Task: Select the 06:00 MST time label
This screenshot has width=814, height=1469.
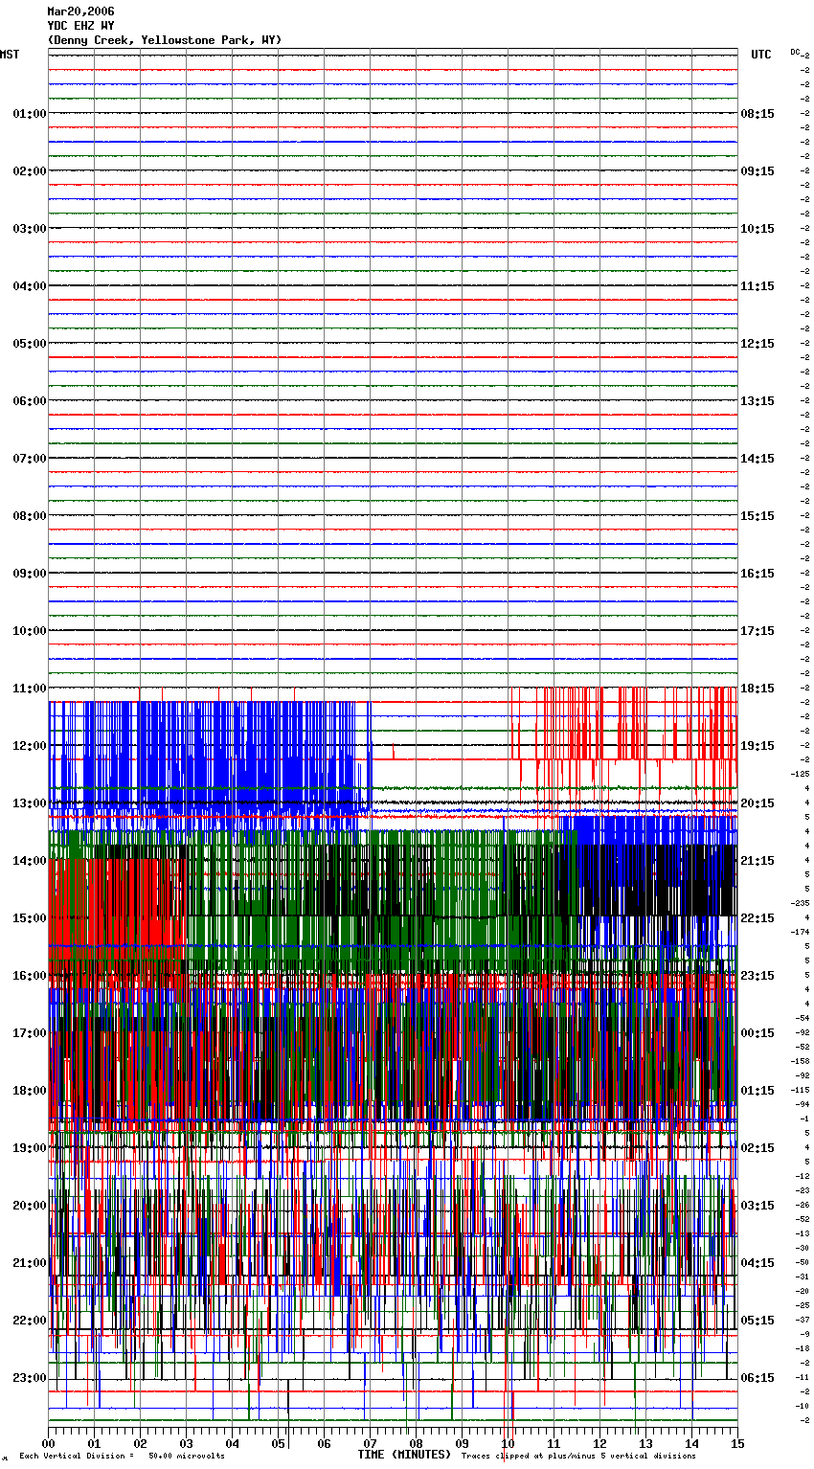Action: pyautogui.click(x=30, y=401)
